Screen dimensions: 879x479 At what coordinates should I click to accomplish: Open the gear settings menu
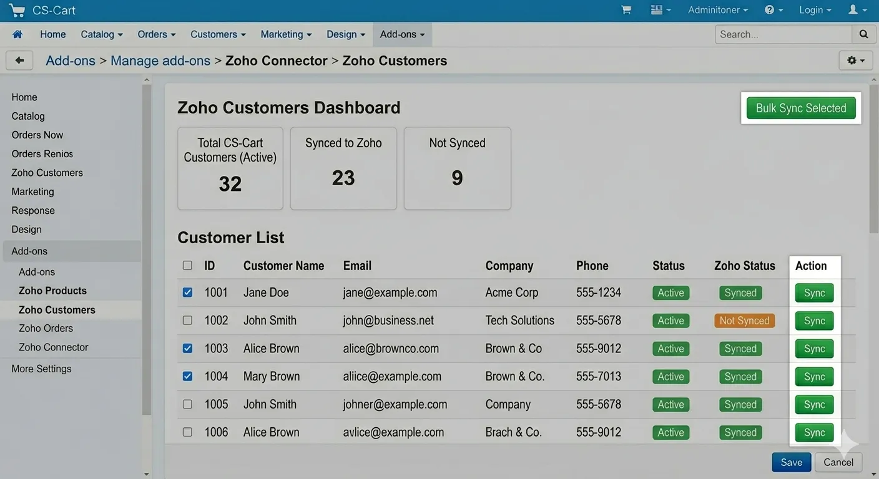coord(855,60)
